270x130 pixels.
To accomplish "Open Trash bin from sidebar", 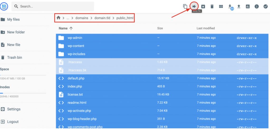I will [15, 57].
